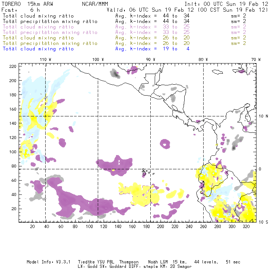The image size is (270, 270).
Task: Click the "10 S" latitude label
Action: [x=263, y=222]
